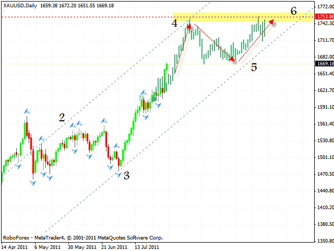The height and width of the screenshot is (251, 334).
Task: Select the blue down fractal arrow beside label 3
Action: coord(118,174)
